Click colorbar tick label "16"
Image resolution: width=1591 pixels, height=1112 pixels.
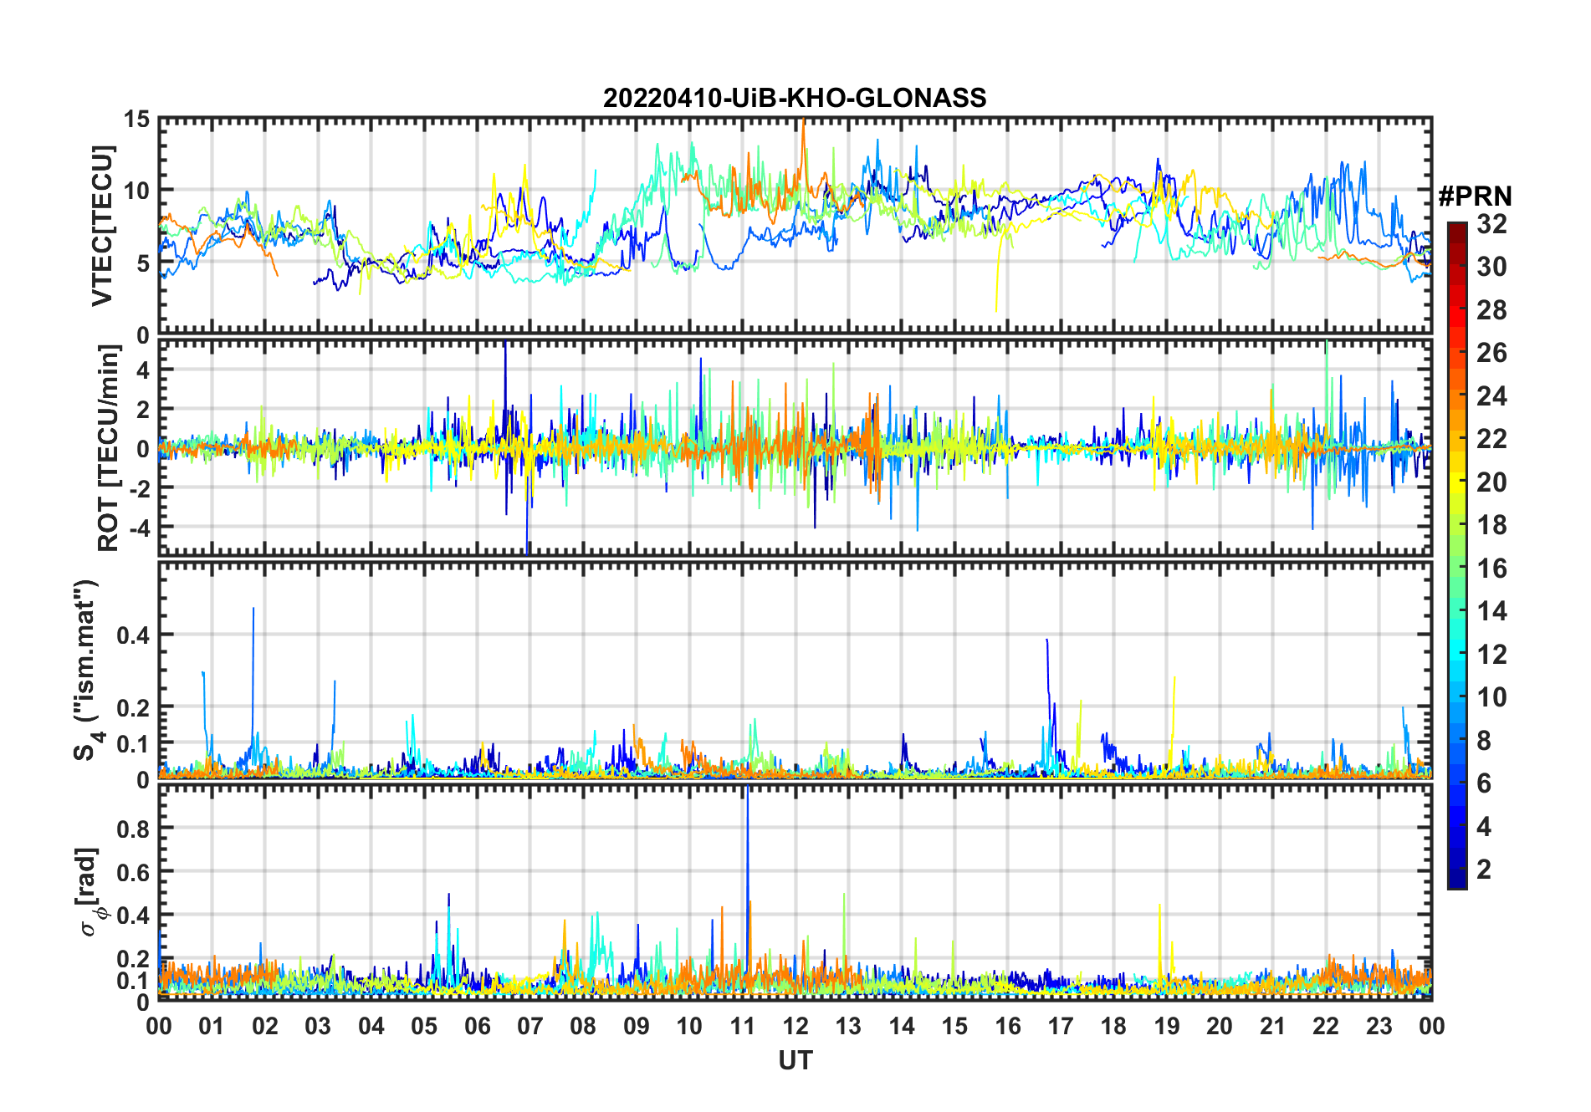(x=1491, y=569)
